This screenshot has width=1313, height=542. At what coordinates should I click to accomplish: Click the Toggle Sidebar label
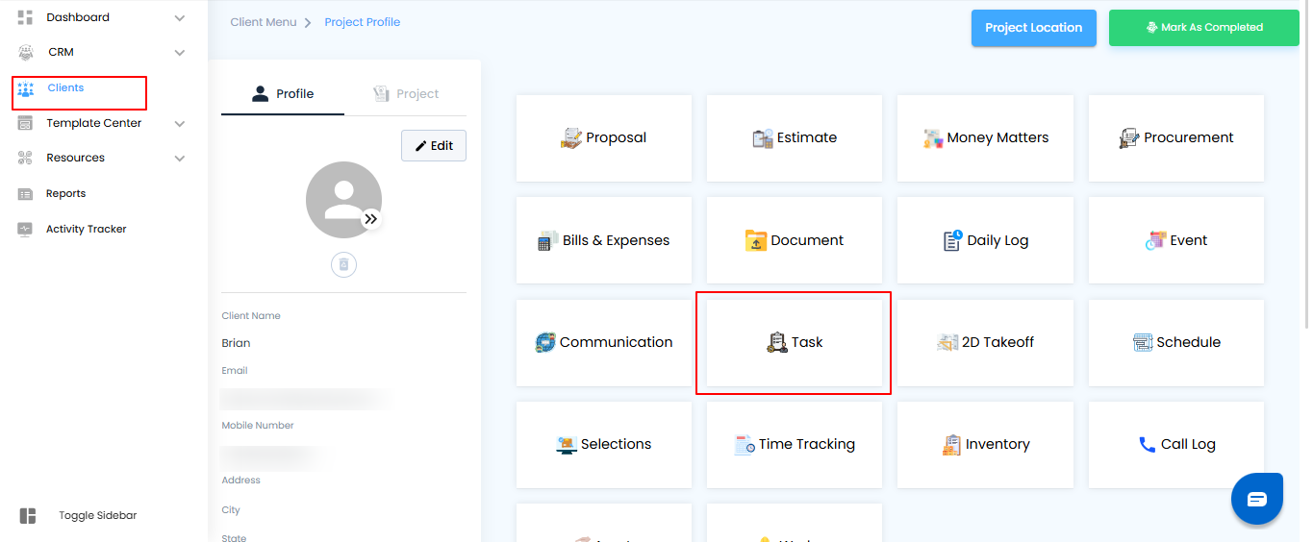[x=98, y=516]
